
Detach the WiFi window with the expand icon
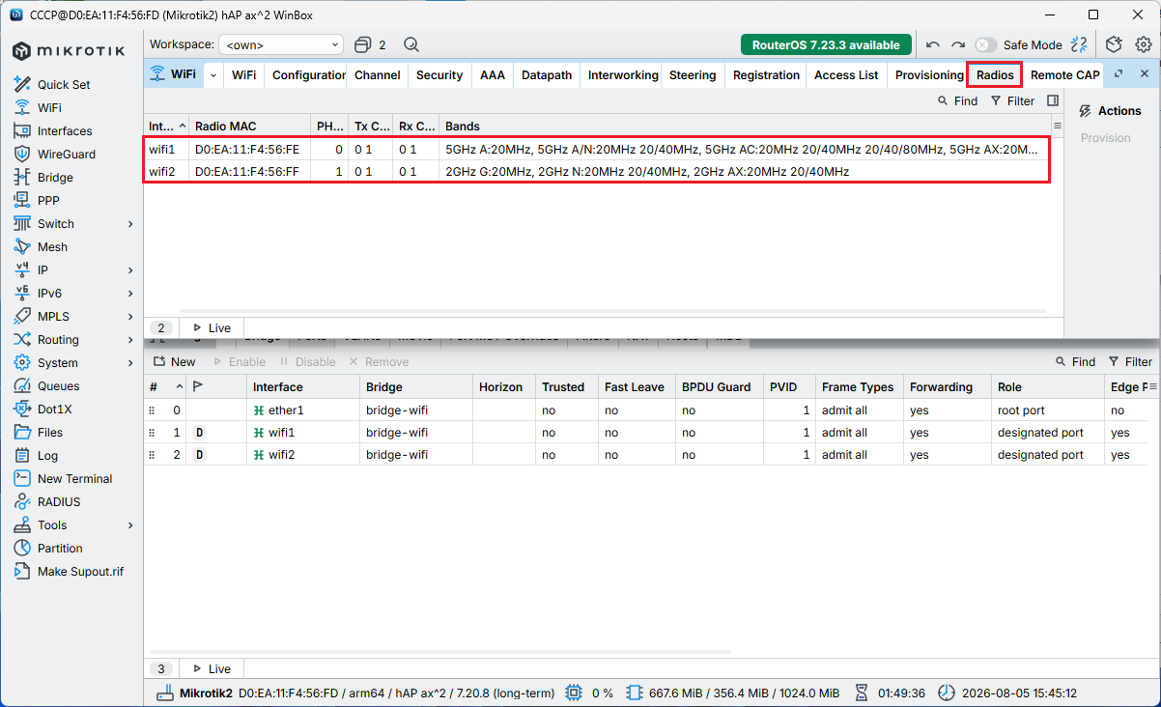(1119, 74)
